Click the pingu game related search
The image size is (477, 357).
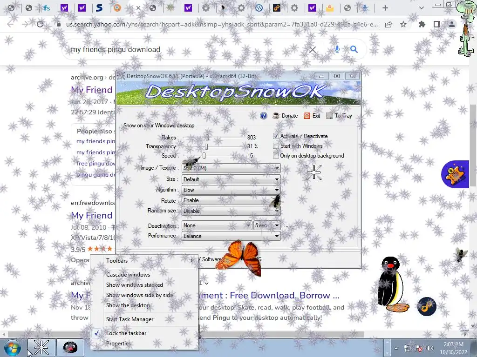click(x=96, y=175)
